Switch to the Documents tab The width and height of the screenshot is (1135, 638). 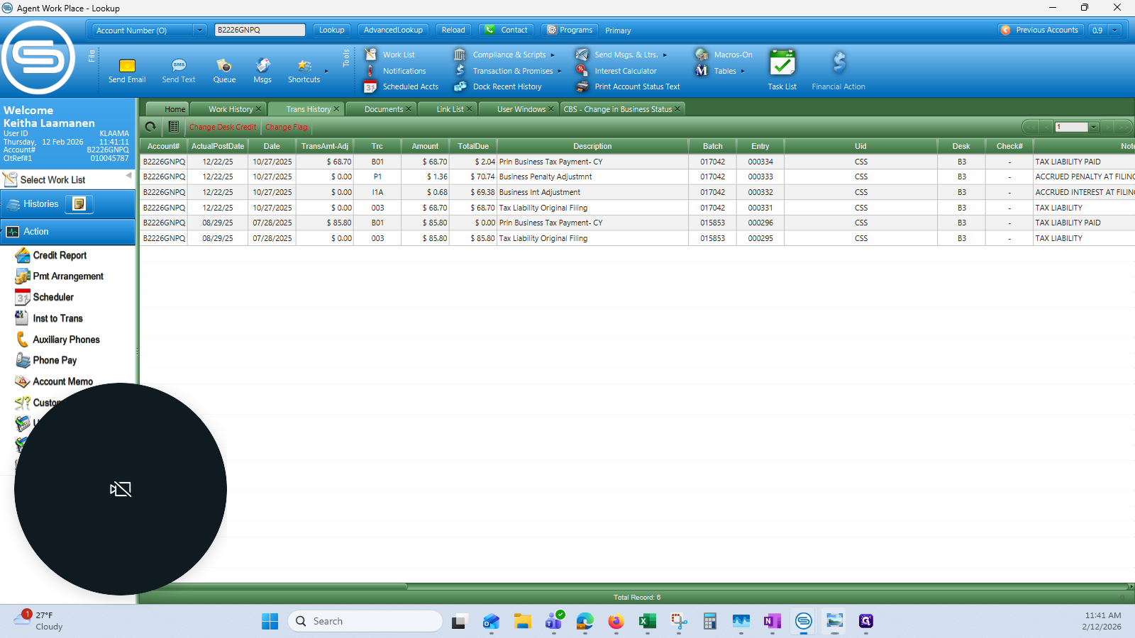384,109
